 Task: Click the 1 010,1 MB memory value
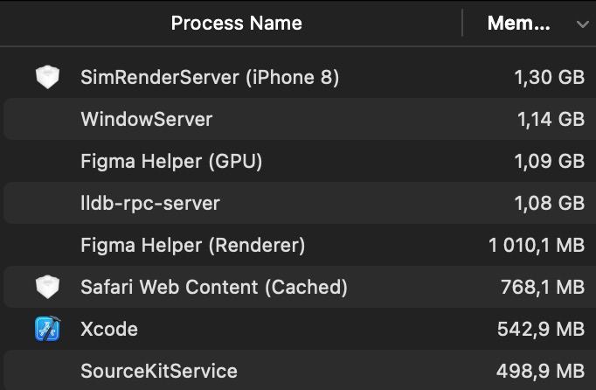click(x=537, y=245)
